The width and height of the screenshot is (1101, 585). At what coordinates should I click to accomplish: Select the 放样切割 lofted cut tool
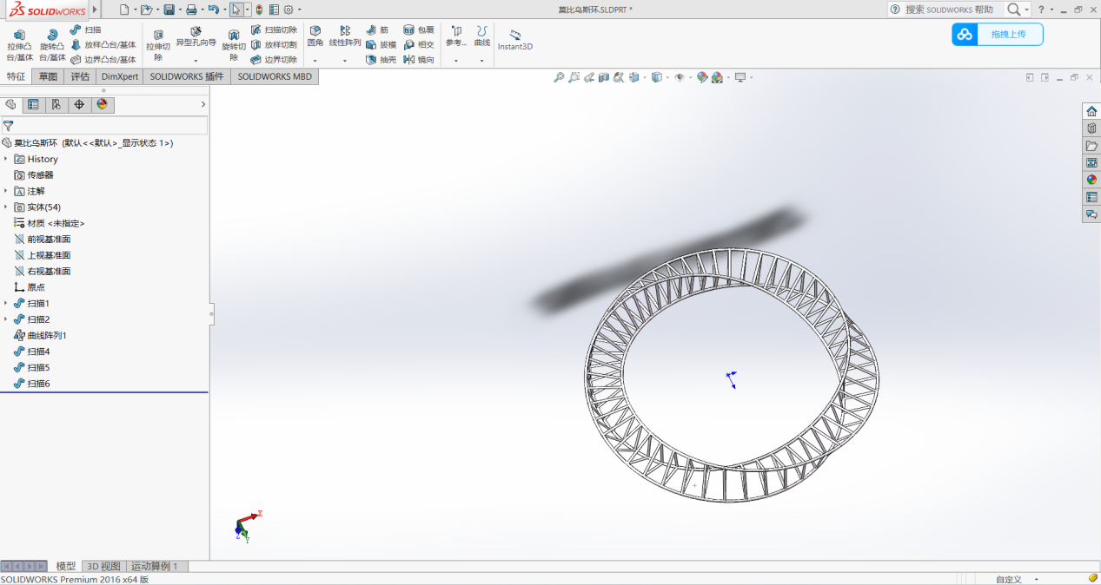274,44
